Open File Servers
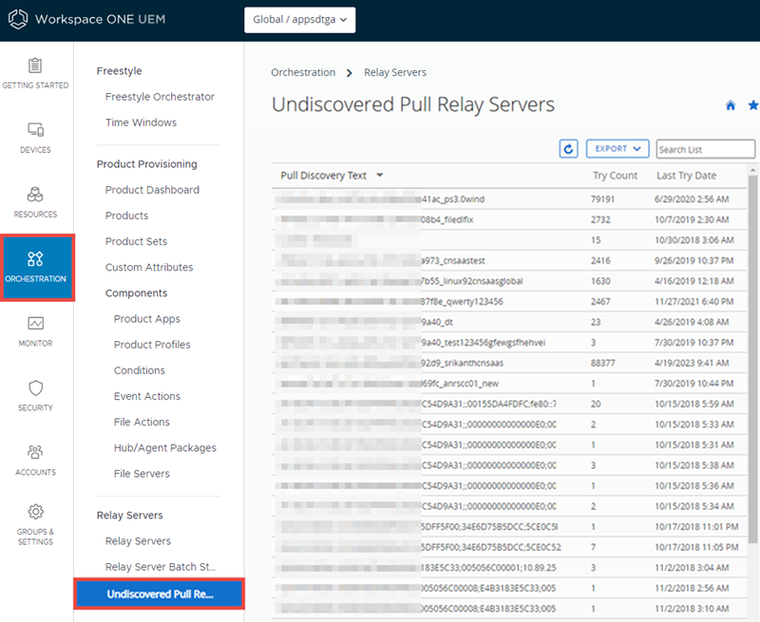This screenshot has height=622, width=760. [142, 474]
